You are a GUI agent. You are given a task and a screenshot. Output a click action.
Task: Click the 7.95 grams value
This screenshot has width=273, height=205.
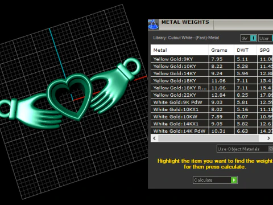[x=217, y=59]
